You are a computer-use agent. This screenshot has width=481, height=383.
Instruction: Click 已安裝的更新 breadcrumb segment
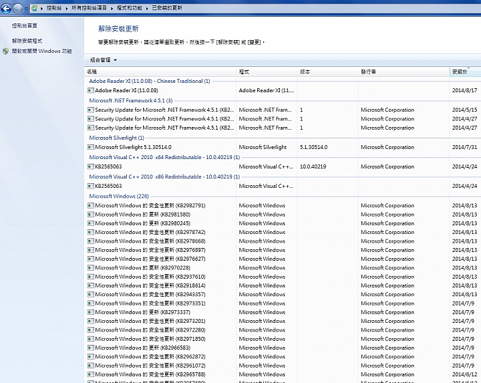point(167,8)
